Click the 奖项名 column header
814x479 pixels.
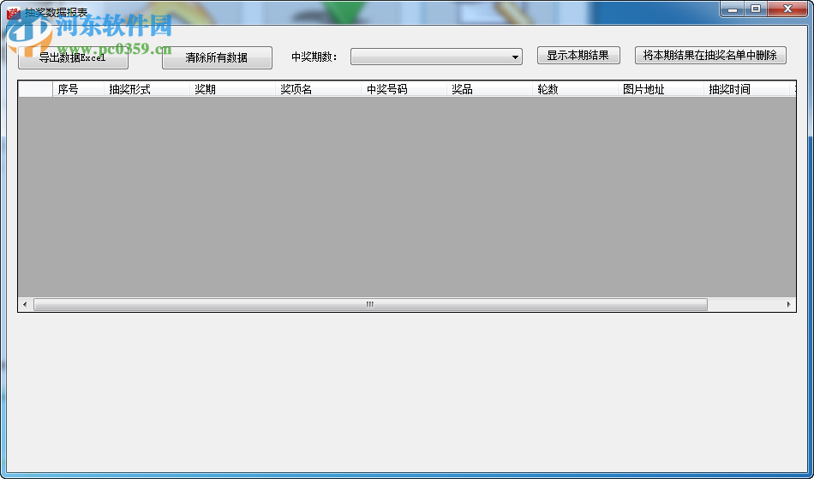coord(318,89)
